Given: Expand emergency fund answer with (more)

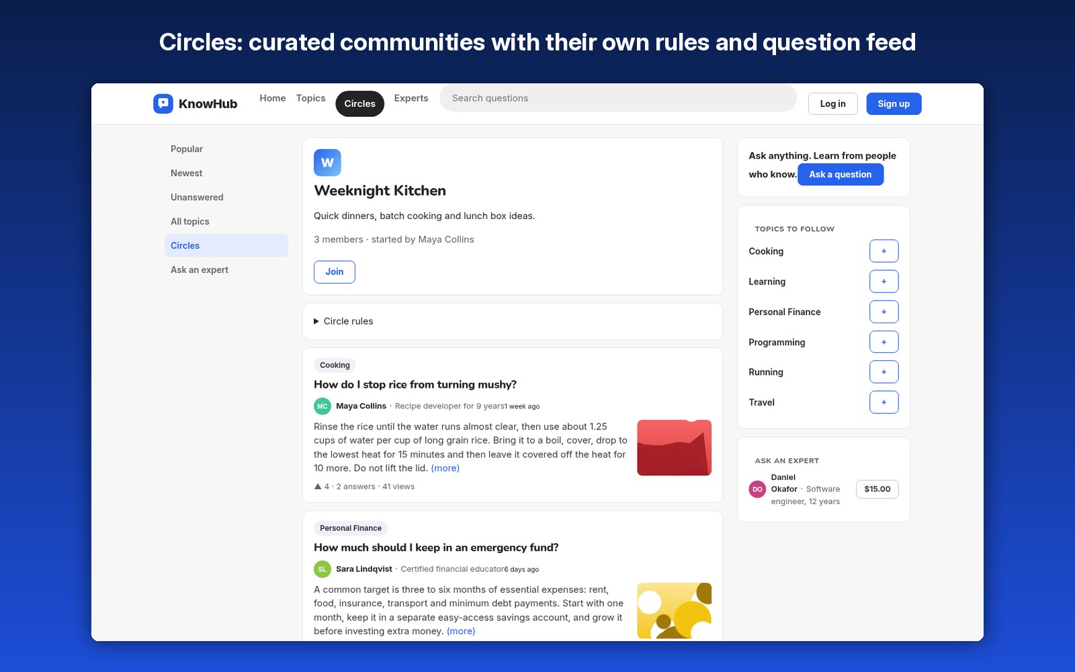Looking at the screenshot, I should pos(461,631).
